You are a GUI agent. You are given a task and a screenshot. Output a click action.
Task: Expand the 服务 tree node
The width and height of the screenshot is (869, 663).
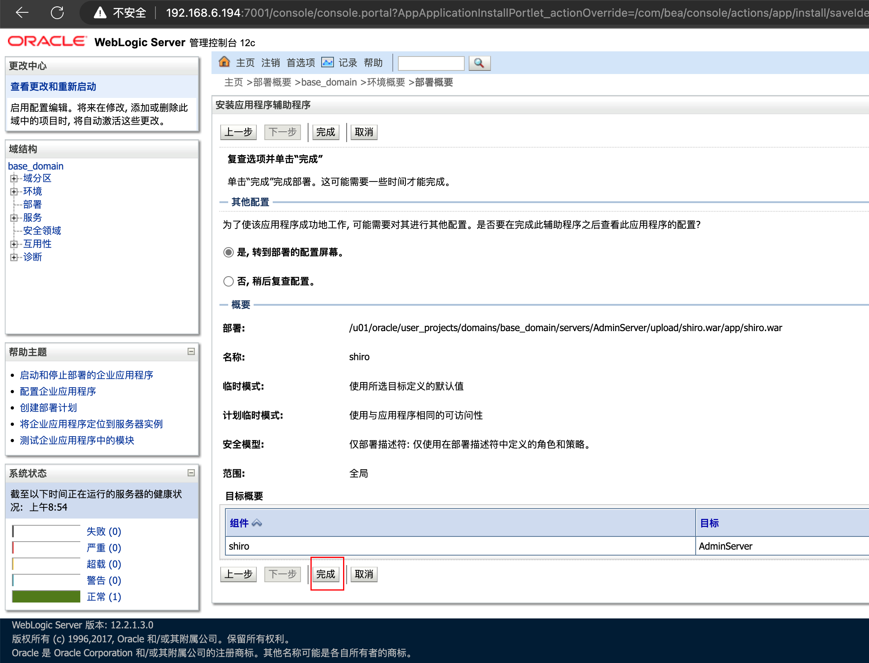[x=14, y=218]
